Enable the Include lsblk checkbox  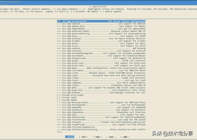(59, 98)
